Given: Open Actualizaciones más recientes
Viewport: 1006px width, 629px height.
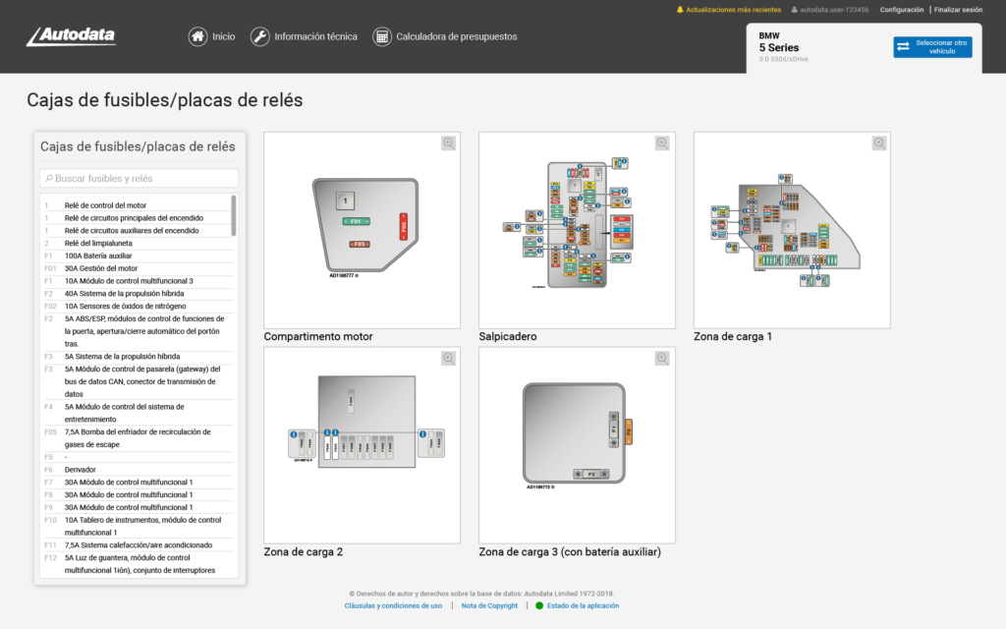Looking at the screenshot, I should click(733, 10).
